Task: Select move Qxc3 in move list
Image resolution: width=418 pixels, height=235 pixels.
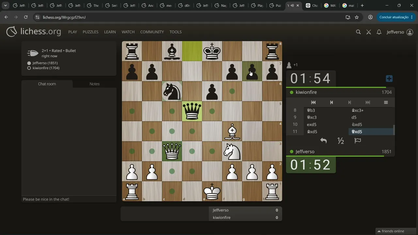Action: pos(326,117)
